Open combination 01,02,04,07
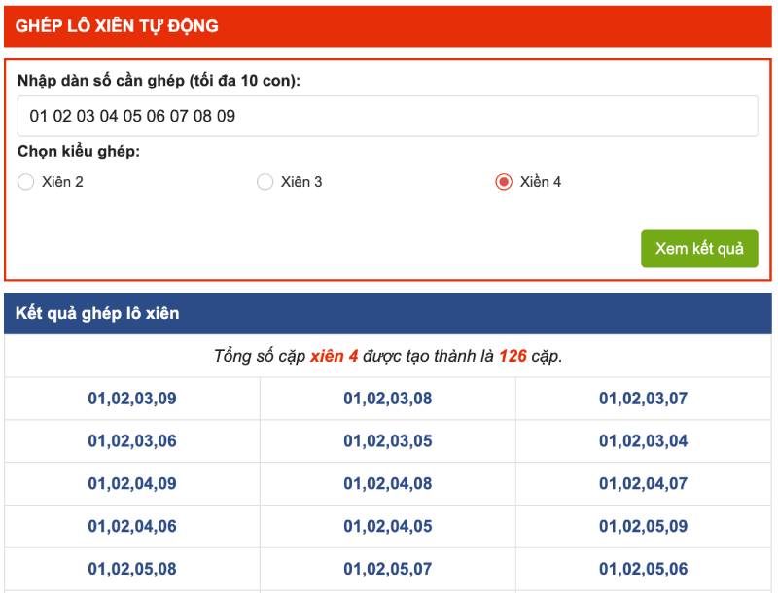 (643, 484)
